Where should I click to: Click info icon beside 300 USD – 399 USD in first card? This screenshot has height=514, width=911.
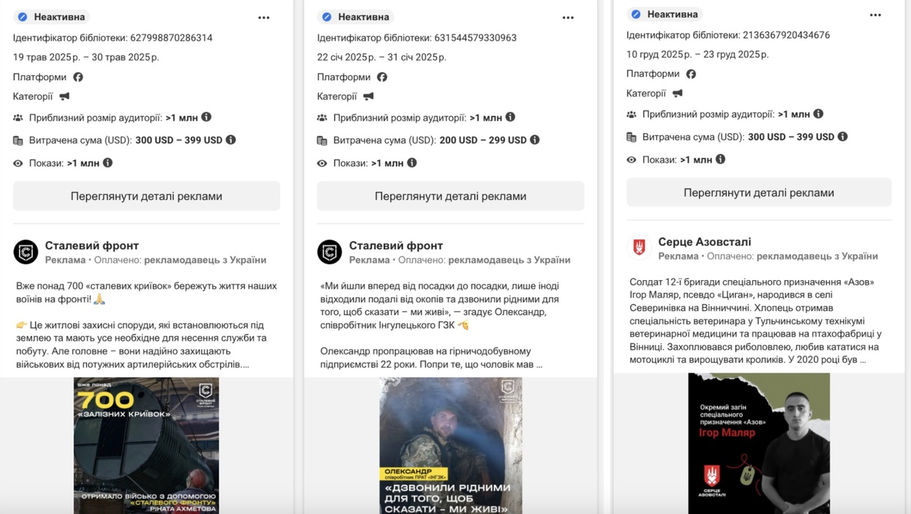tap(231, 140)
